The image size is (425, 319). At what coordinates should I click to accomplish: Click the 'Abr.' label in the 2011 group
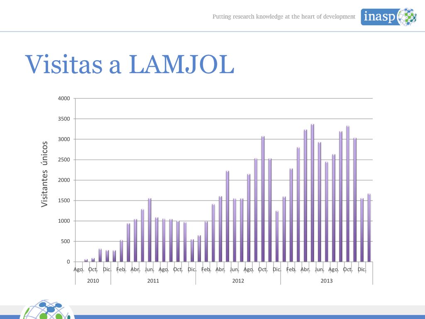pos(135,270)
